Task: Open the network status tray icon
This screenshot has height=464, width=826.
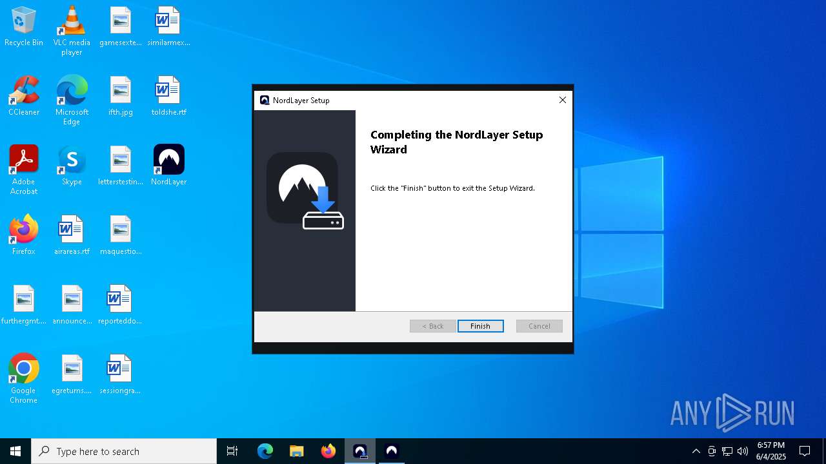Action: click(x=727, y=451)
